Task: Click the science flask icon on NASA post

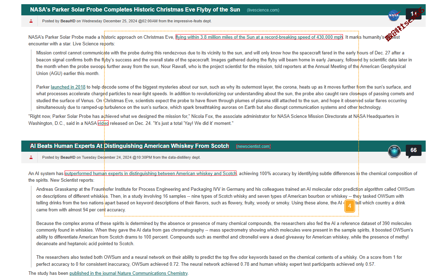Action: (x=31, y=21)
